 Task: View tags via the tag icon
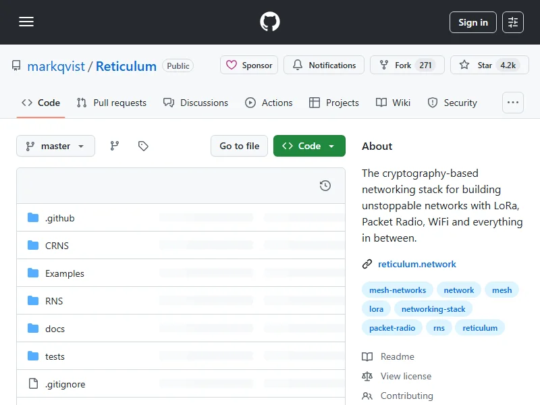coord(143,146)
